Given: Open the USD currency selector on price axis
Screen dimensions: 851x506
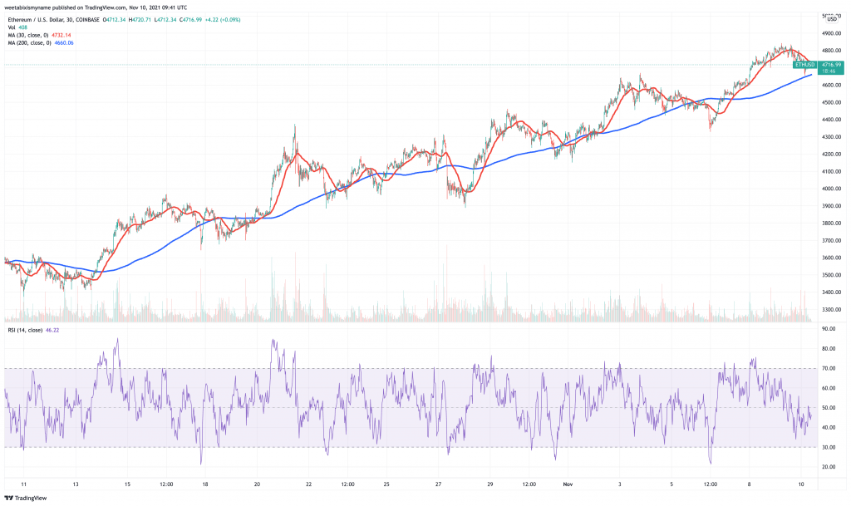Looking at the screenshot, I should 832,19.
